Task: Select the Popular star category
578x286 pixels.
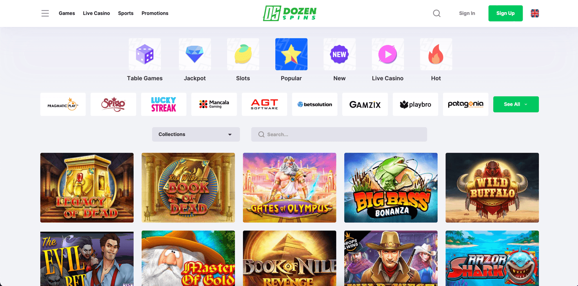Action: 291,54
